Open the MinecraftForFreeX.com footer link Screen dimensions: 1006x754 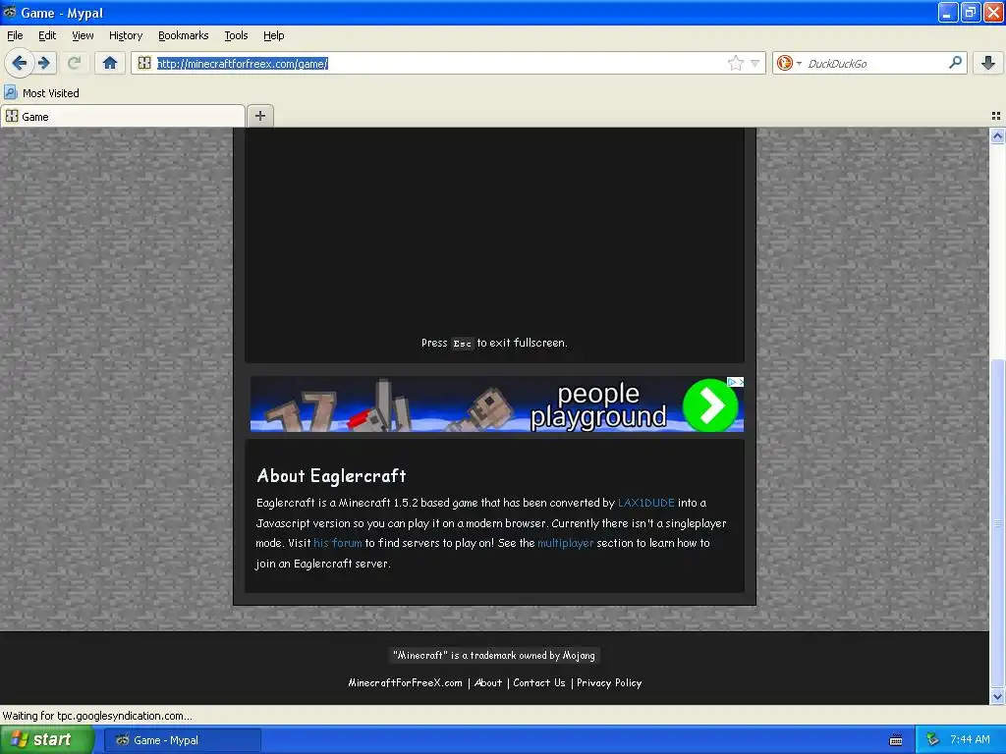tap(405, 683)
